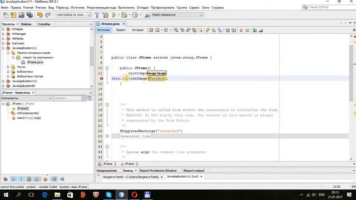Toggle the third highlighted Navigator filter button
The height and width of the screenshot is (200, 356).
pyautogui.click(x=21, y=179)
